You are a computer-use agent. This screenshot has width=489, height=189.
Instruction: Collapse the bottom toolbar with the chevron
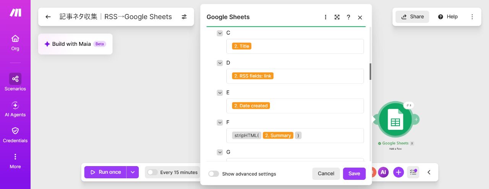(x=429, y=172)
